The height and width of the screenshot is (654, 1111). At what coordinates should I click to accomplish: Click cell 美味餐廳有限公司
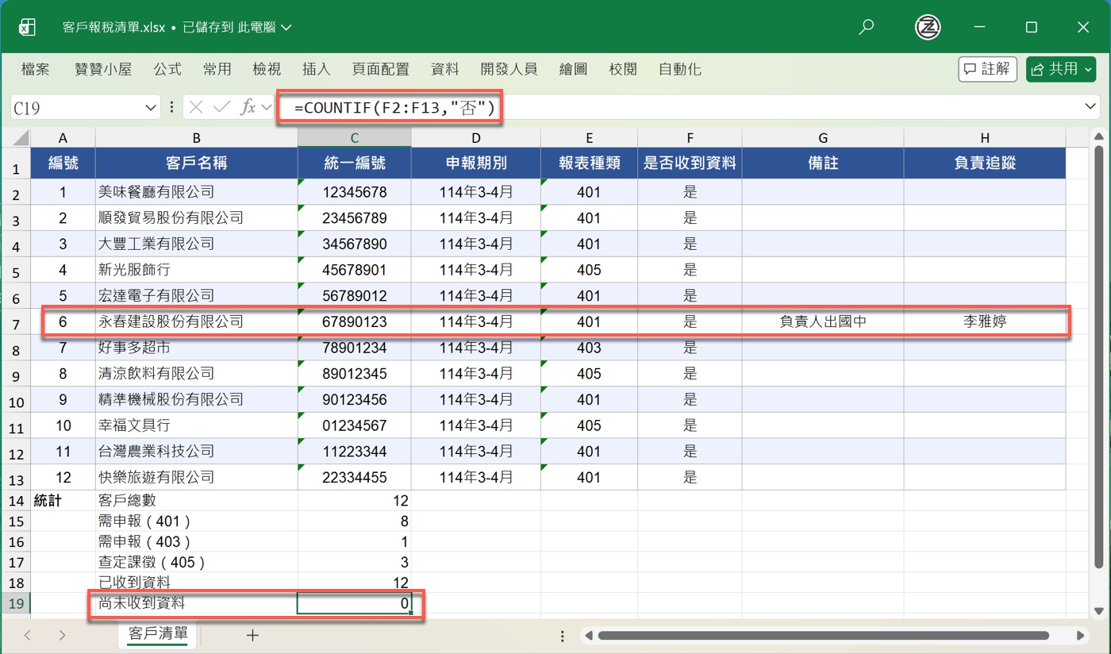tap(196, 192)
